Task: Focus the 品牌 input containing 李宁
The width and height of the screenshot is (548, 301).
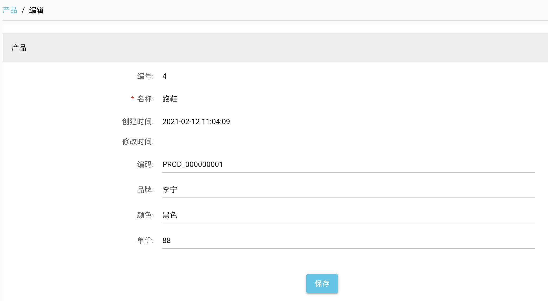Action: [x=349, y=190]
